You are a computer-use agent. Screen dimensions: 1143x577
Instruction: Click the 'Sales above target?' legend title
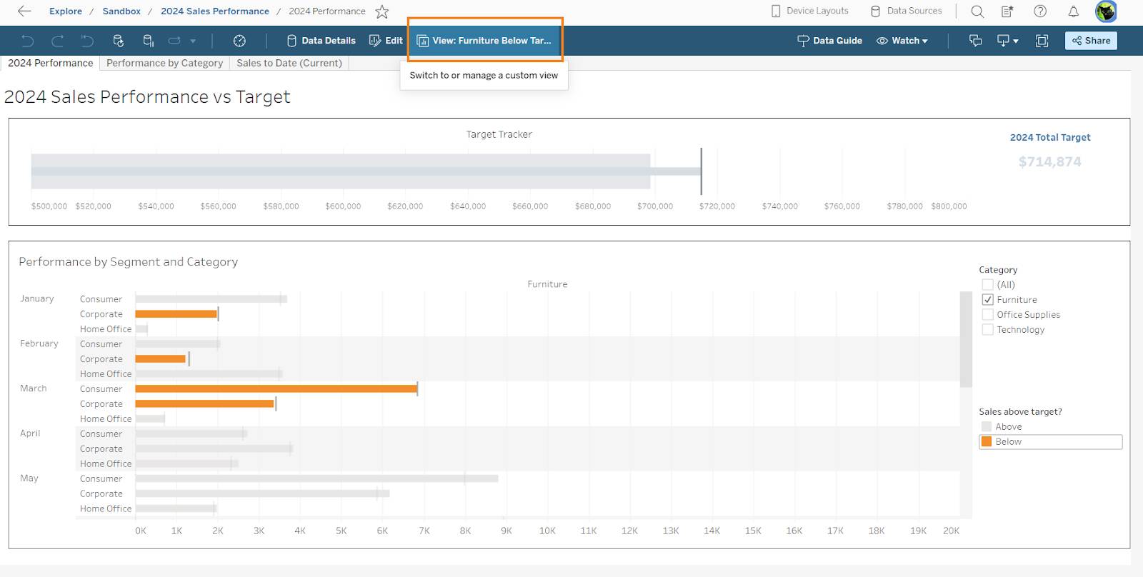pos(1020,411)
